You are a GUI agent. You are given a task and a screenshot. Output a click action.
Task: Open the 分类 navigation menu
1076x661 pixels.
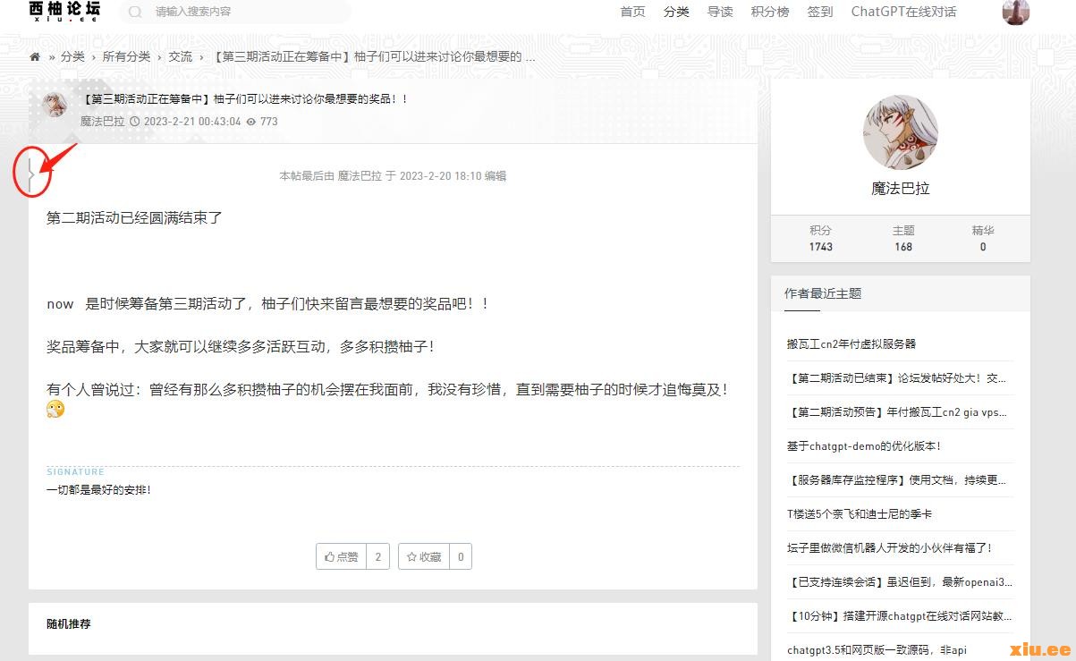click(676, 12)
